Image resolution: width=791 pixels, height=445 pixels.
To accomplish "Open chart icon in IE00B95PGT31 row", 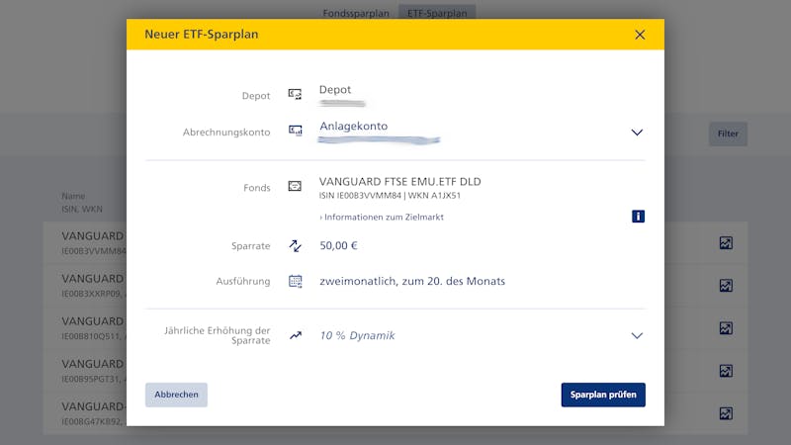I will click(726, 371).
